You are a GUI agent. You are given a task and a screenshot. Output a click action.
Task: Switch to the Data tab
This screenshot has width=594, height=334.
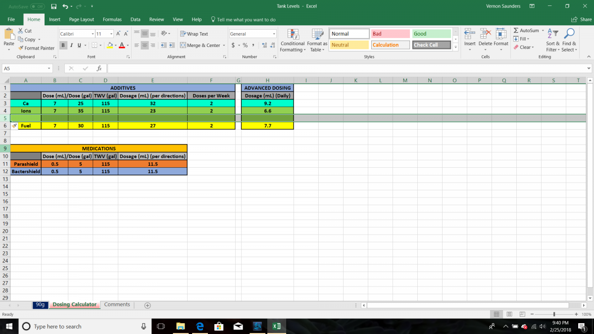[135, 19]
